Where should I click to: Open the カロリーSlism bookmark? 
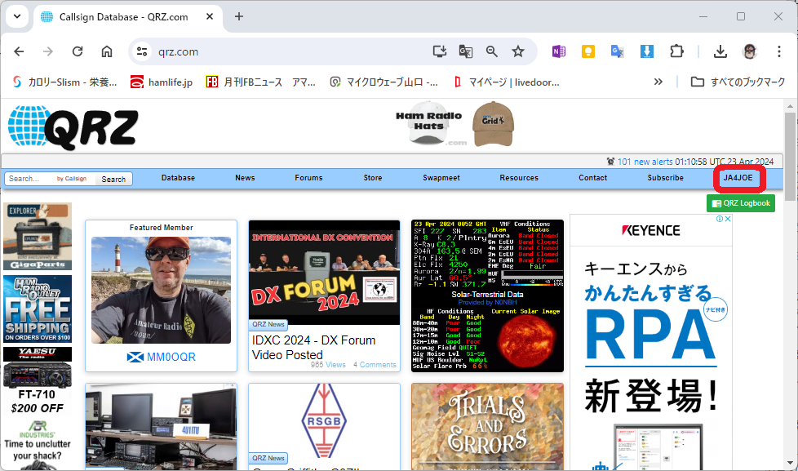pyautogui.click(x=64, y=82)
